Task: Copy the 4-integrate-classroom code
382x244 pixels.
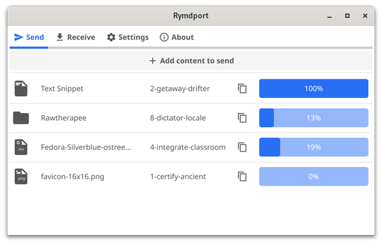Action: [x=242, y=147]
